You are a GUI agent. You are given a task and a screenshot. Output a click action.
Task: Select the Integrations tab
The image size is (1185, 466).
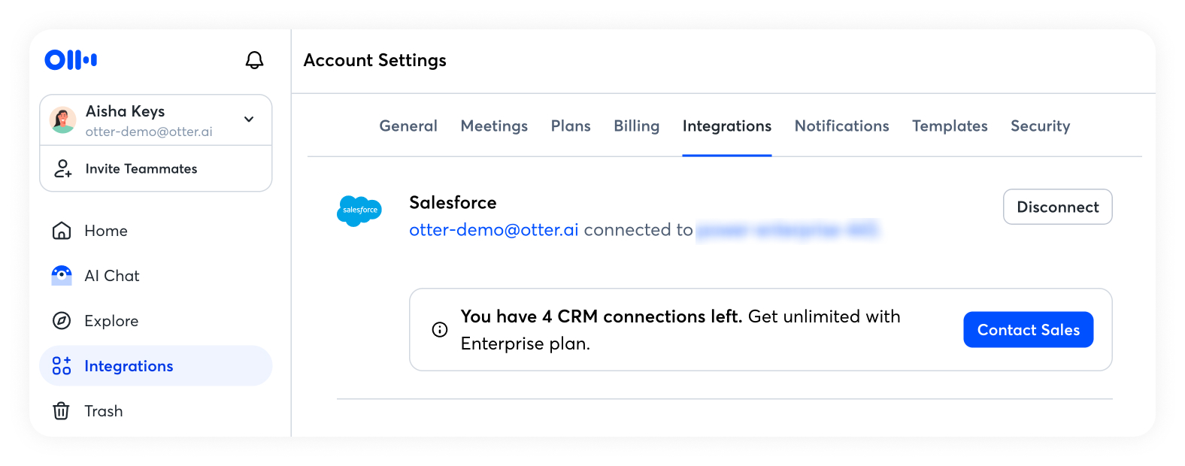(x=727, y=126)
